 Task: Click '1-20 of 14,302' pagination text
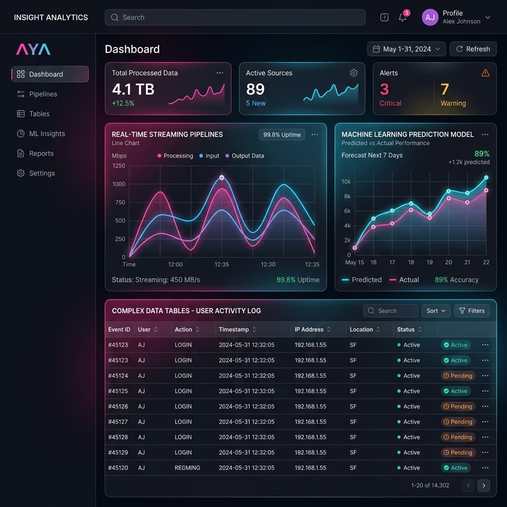pos(430,485)
